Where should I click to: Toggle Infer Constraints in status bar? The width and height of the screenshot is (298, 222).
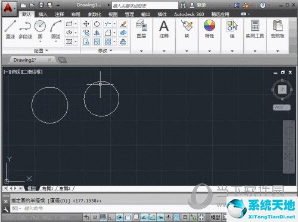click(86, 217)
